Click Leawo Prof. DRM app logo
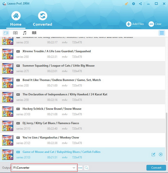Viewport: 168px width, 173px height. click(4, 4)
